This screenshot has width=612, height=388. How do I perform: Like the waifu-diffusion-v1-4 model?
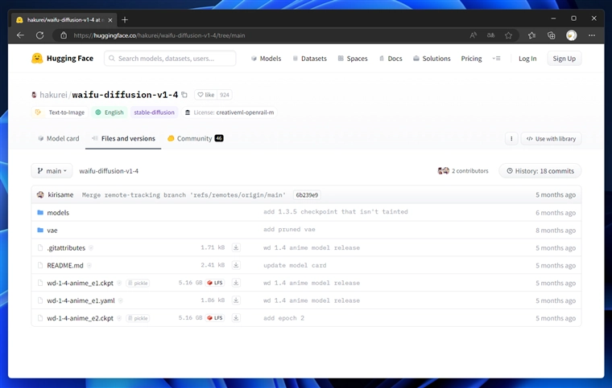pyautogui.click(x=205, y=95)
